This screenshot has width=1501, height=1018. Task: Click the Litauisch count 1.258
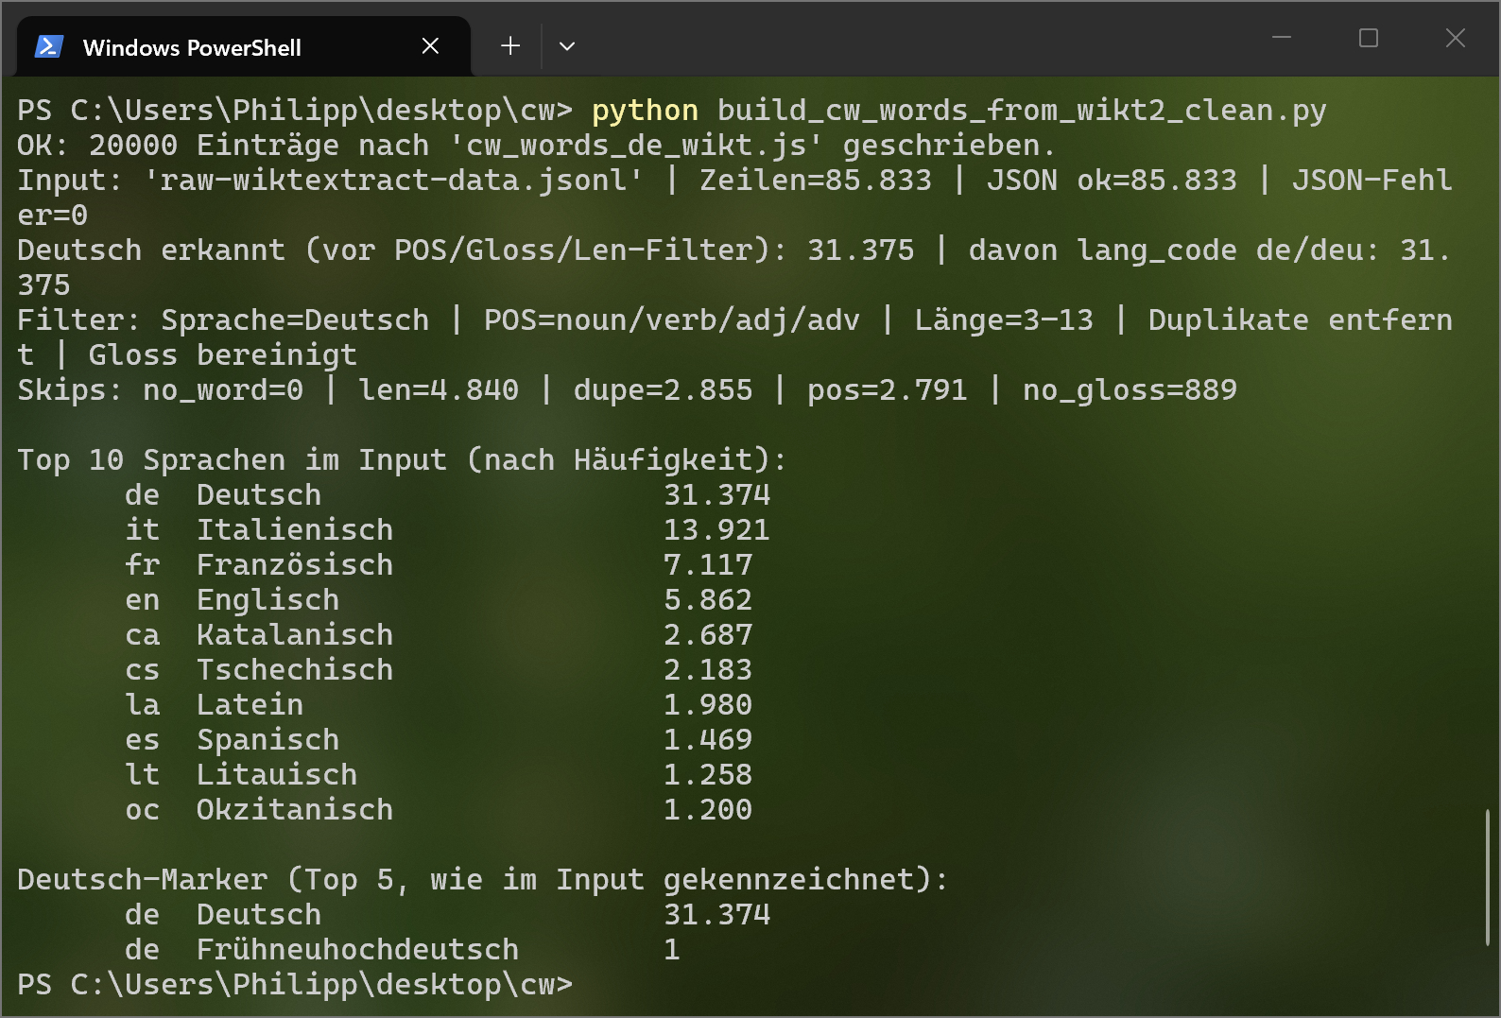point(708,775)
